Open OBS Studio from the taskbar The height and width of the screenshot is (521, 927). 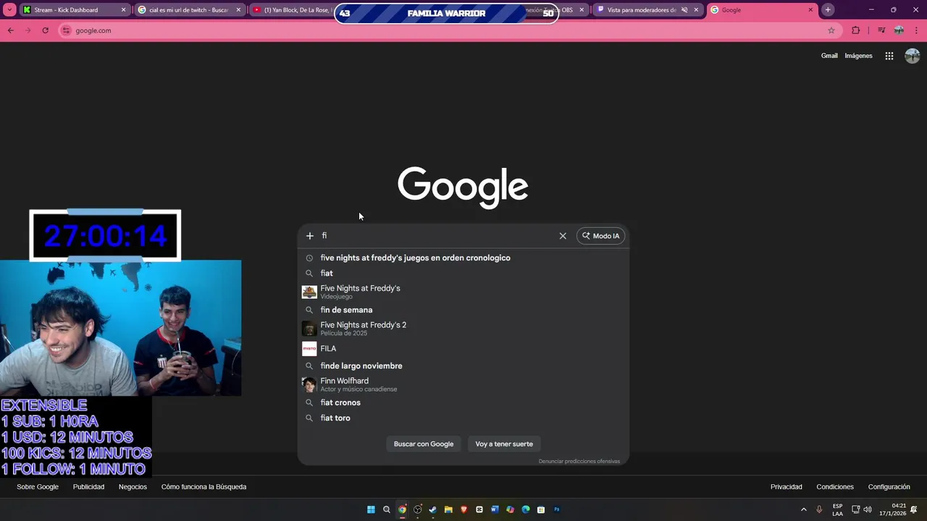[417, 509]
